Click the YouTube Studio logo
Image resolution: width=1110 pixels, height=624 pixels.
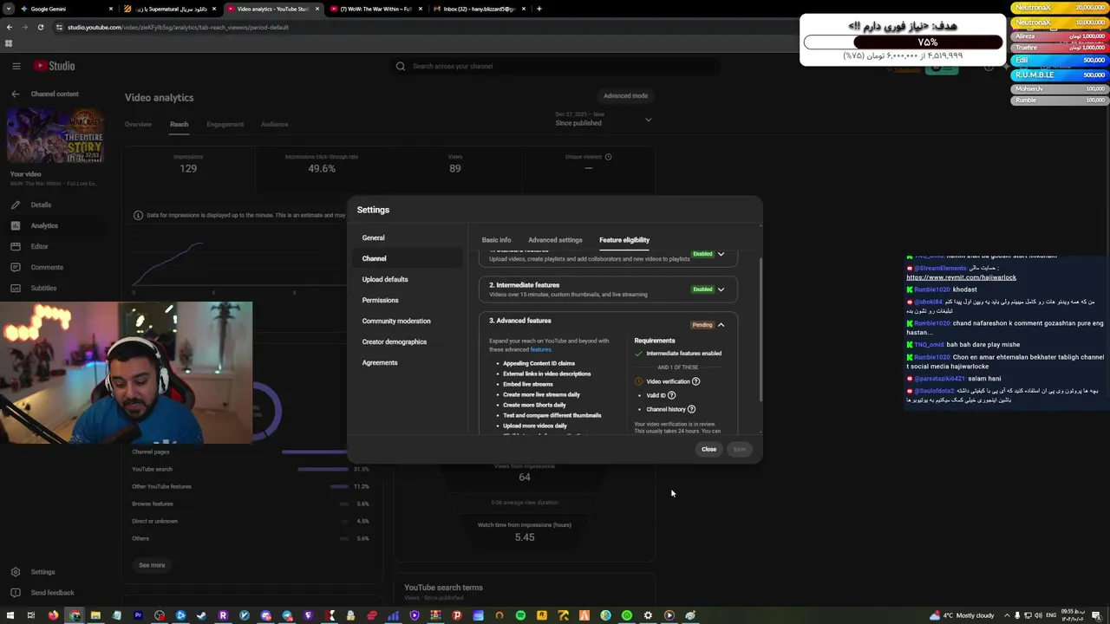[x=54, y=66]
